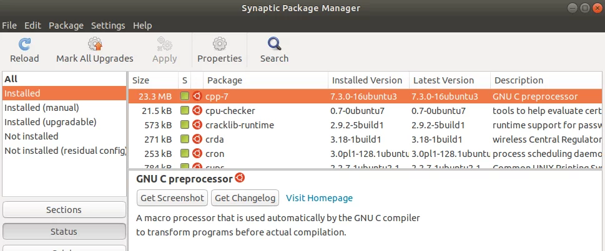Toggle the status checkbox for cpp-7
This screenshot has width=605, height=251.
point(185,97)
